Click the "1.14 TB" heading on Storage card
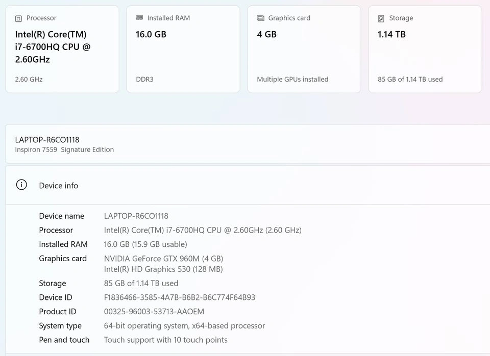The width and height of the screenshot is (490, 356). point(391,34)
